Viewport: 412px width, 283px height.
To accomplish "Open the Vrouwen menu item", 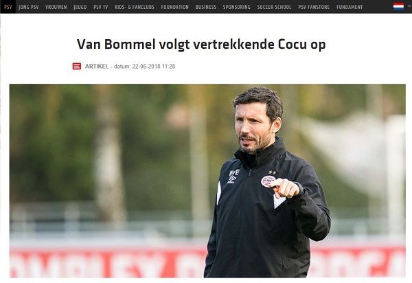I will [x=56, y=7].
